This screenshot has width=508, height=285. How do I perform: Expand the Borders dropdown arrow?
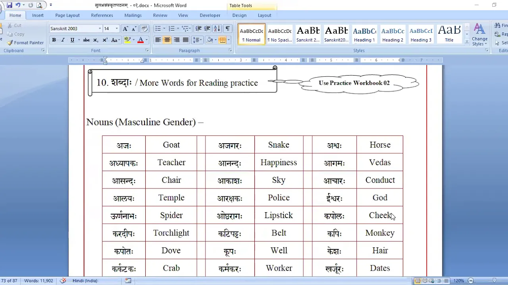229,40
